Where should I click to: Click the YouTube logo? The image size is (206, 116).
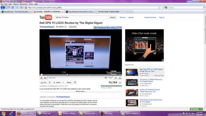(x=46, y=17)
